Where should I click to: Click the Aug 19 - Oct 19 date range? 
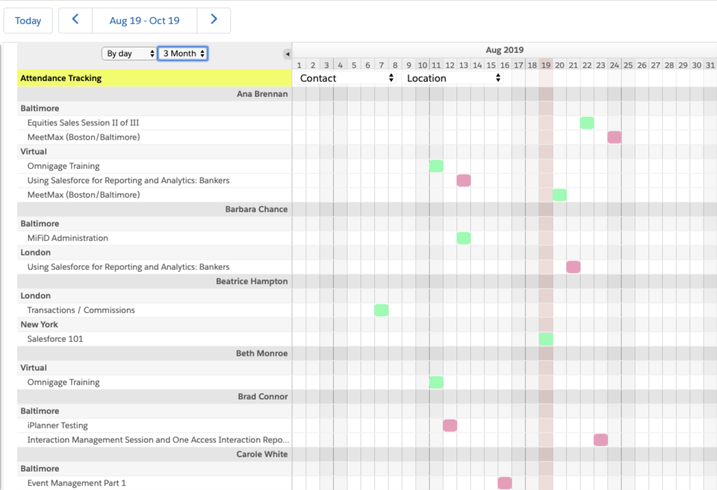[144, 20]
